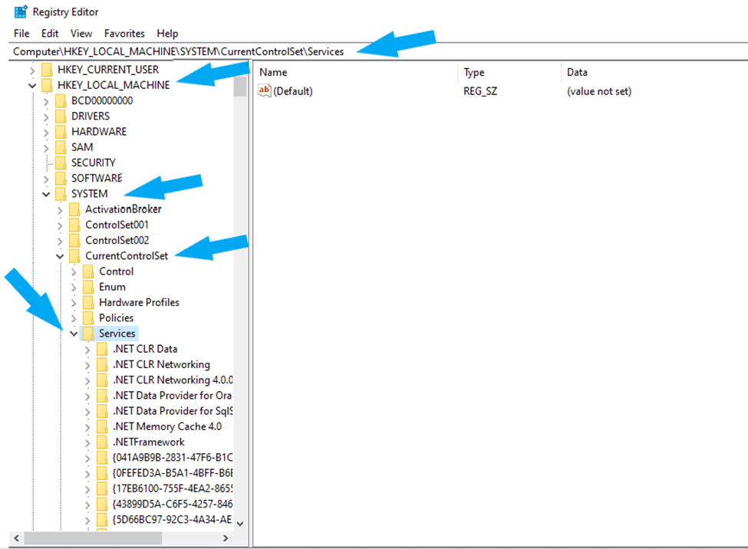
Task: Open the File menu
Action: (x=21, y=34)
